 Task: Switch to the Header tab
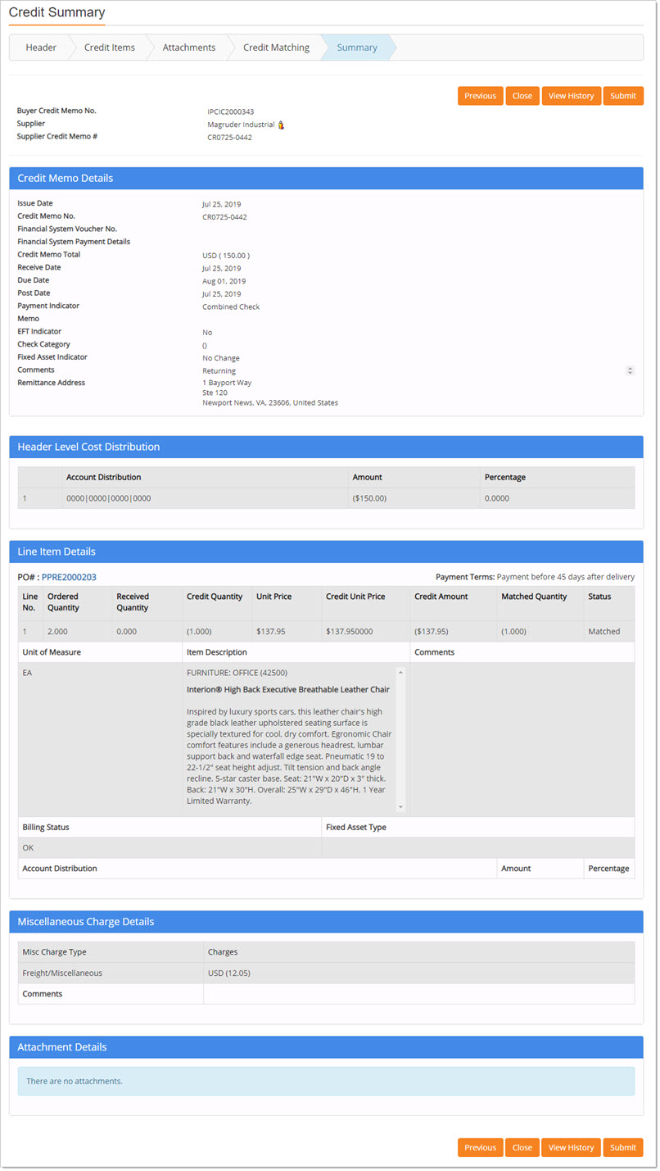click(40, 47)
